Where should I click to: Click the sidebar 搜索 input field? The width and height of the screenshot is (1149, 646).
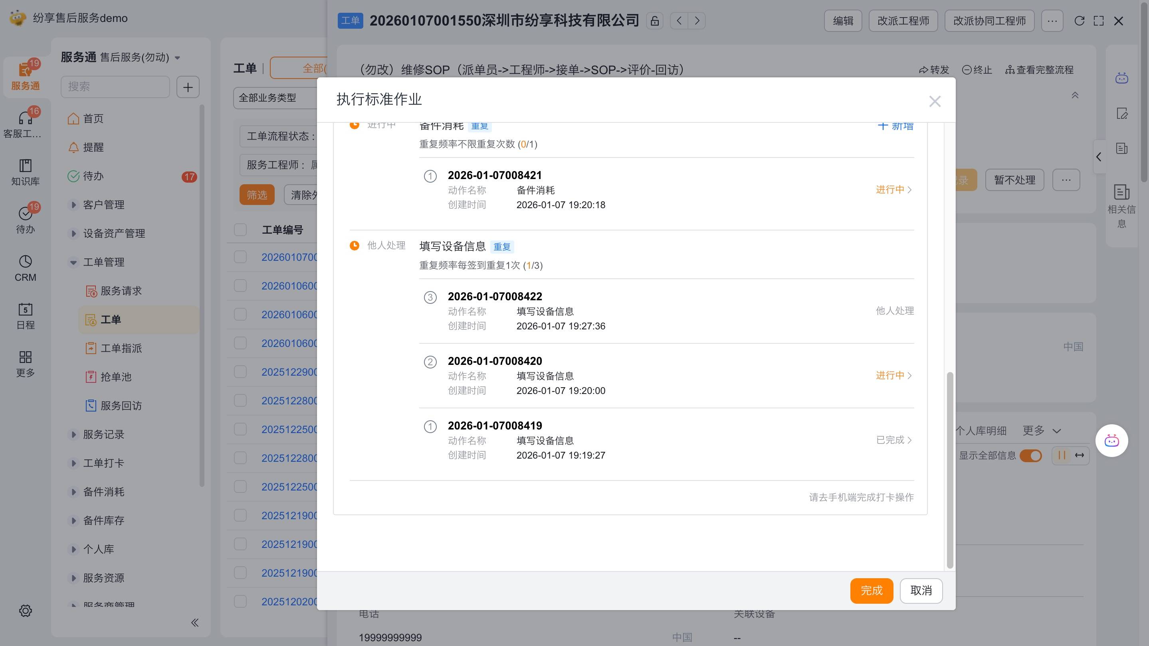tap(115, 87)
